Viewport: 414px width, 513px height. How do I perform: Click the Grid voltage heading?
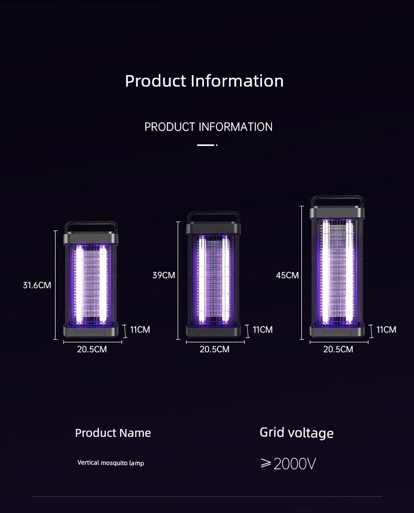tap(297, 433)
